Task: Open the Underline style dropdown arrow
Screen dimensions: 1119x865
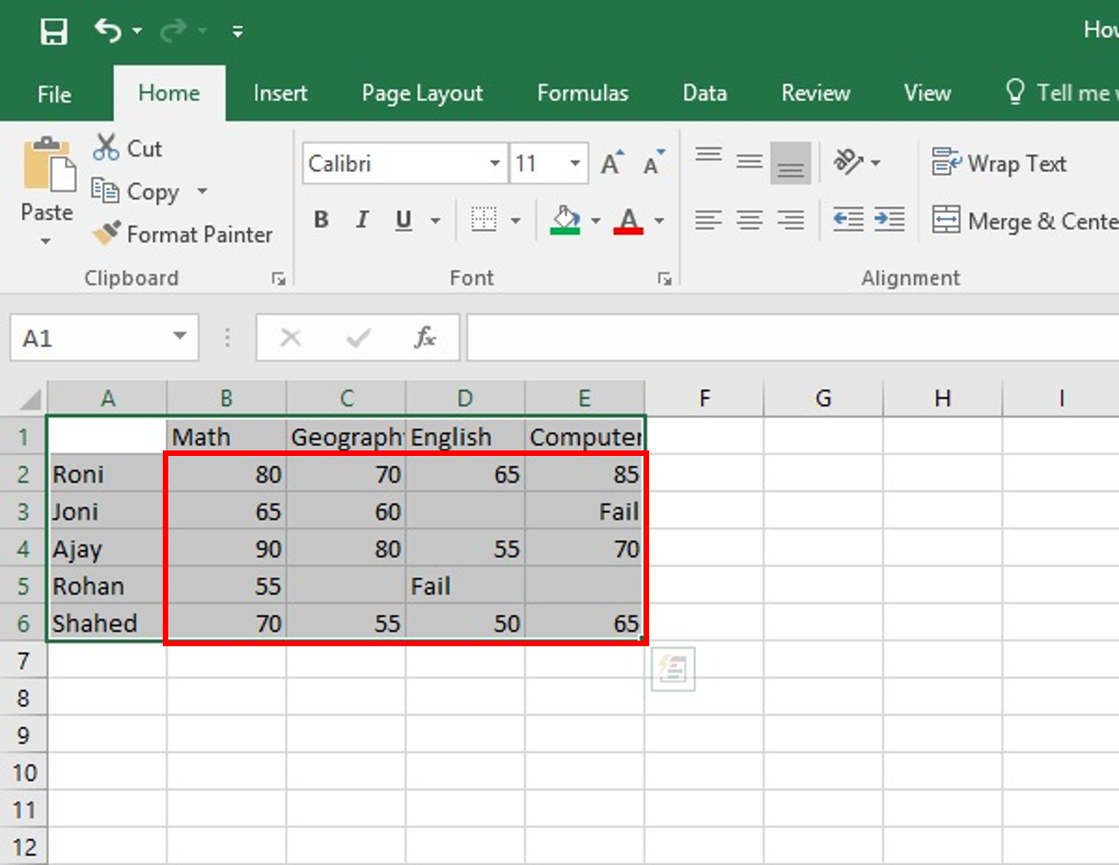Action: 435,221
